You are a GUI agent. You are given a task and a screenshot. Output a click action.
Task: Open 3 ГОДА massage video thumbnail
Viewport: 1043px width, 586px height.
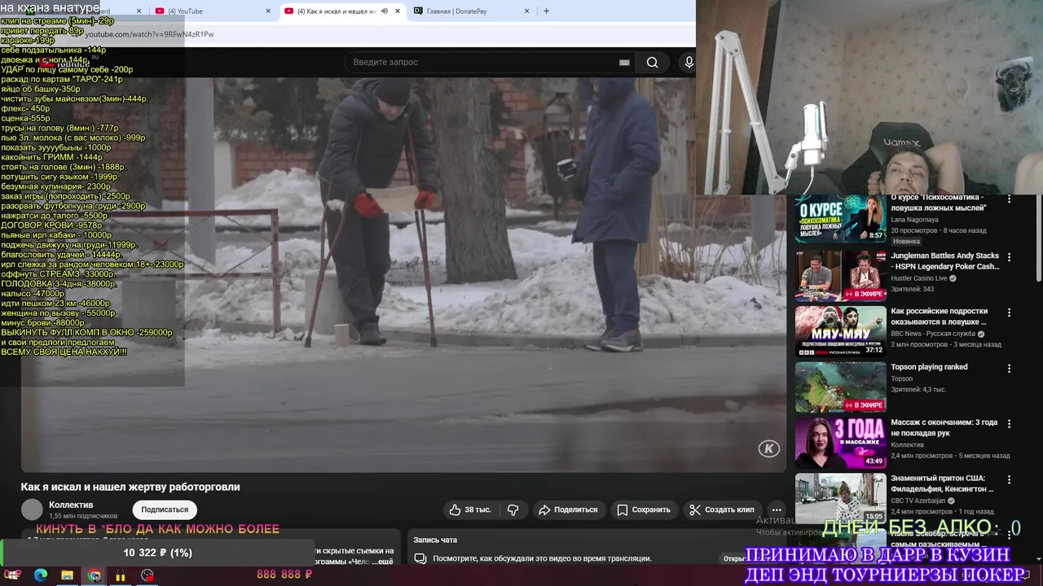coord(840,443)
